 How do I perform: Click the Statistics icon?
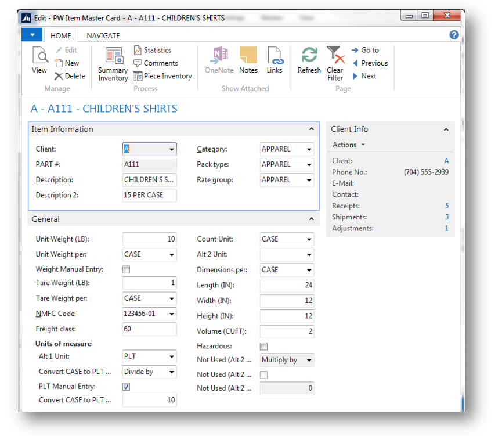153,50
